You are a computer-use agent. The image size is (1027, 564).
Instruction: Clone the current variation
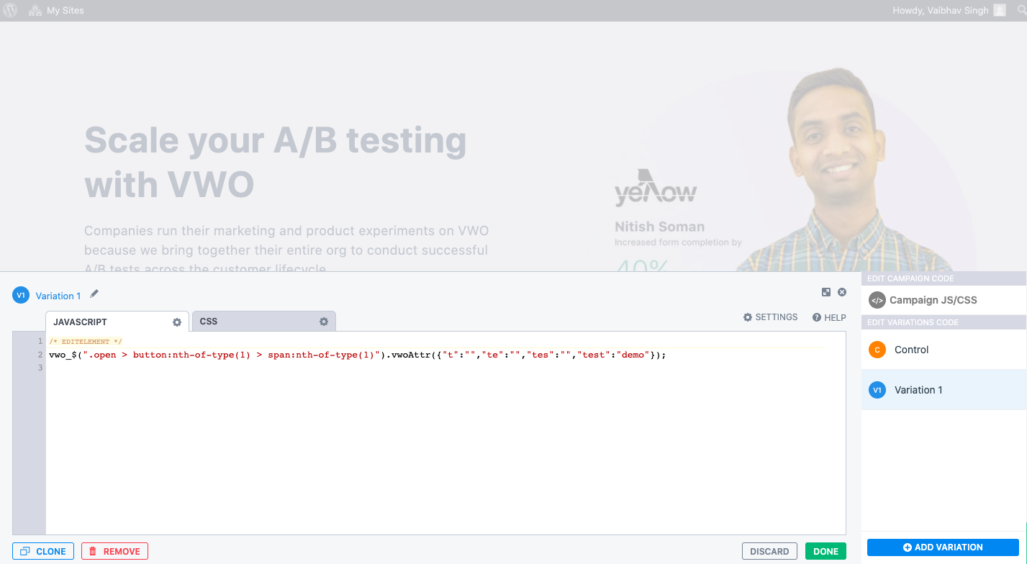43,551
